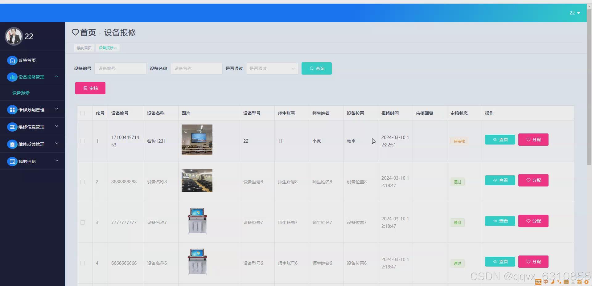Open 设备报修 submenu item in sidebar

point(21,93)
